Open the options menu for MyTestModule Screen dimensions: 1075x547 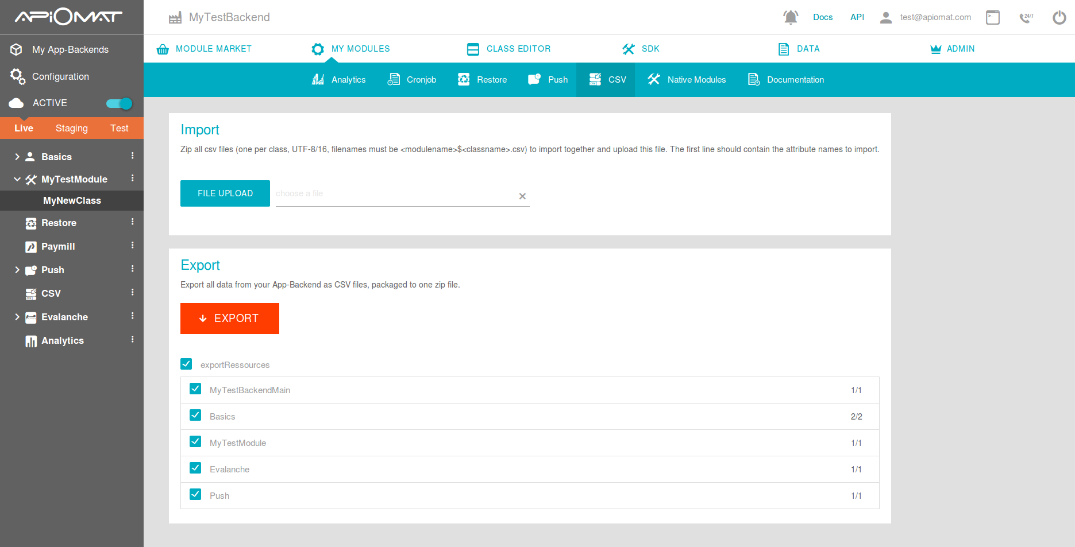[133, 178]
